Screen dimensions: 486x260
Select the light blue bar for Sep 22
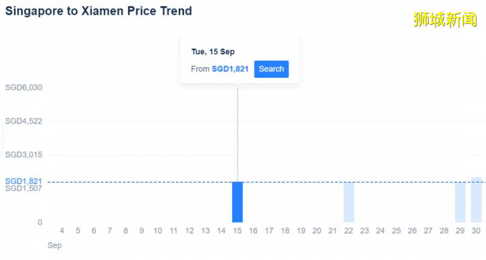pyautogui.click(x=349, y=202)
